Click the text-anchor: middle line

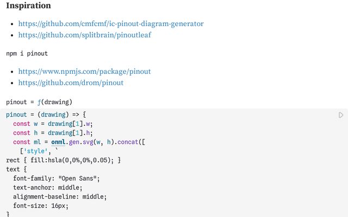48,188
